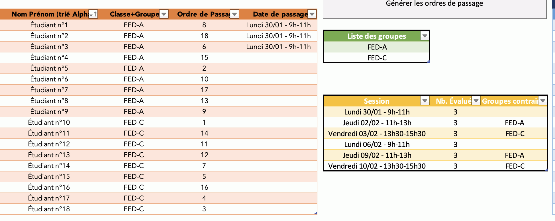Open the Nb. Évalué filter dropdown
555x221 pixels.
click(476, 101)
